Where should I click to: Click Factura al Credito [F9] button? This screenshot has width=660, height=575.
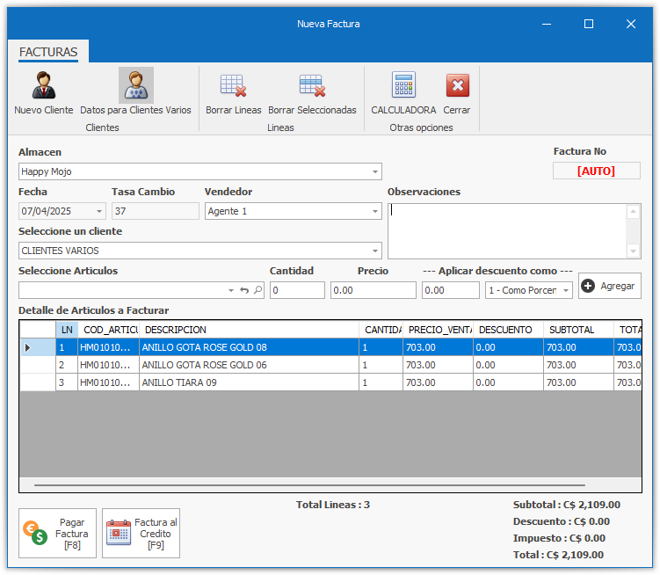pos(141,534)
